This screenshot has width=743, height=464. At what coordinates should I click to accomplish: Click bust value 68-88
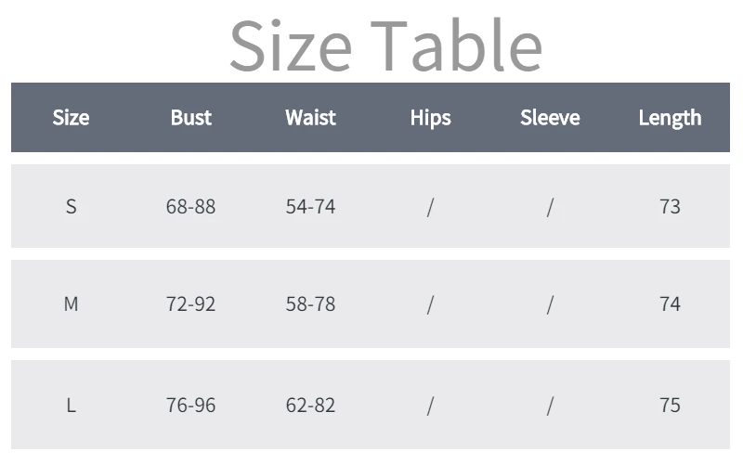(x=191, y=206)
